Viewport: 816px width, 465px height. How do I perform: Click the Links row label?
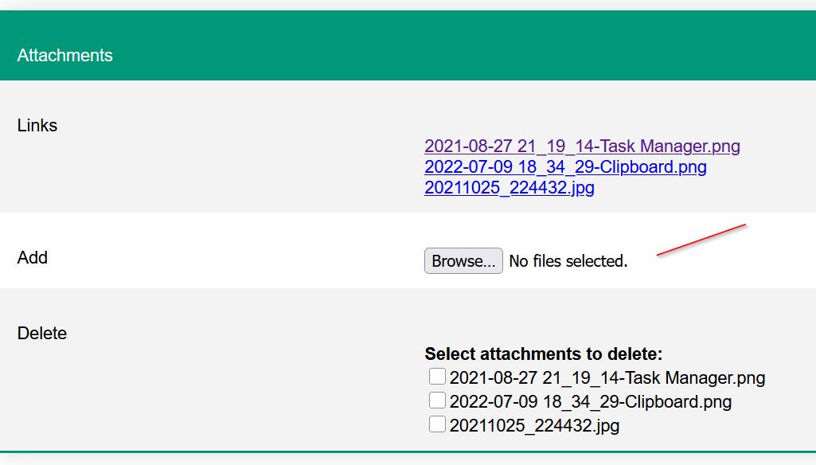pyautogui.click(x=37, y=126)
